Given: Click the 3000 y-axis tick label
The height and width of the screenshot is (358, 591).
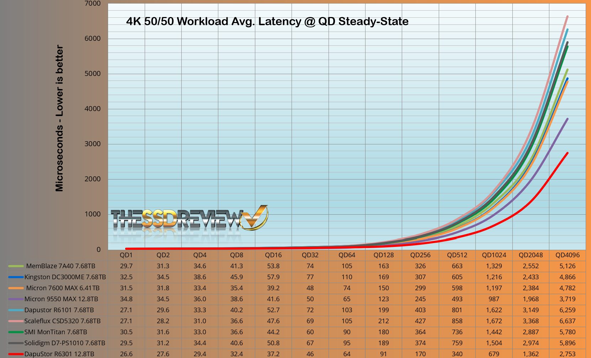Looking at the screenshot, I should click(92, 144).
